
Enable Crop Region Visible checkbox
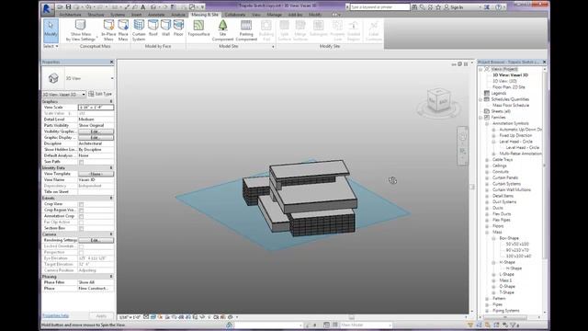(x=81, y=211)
